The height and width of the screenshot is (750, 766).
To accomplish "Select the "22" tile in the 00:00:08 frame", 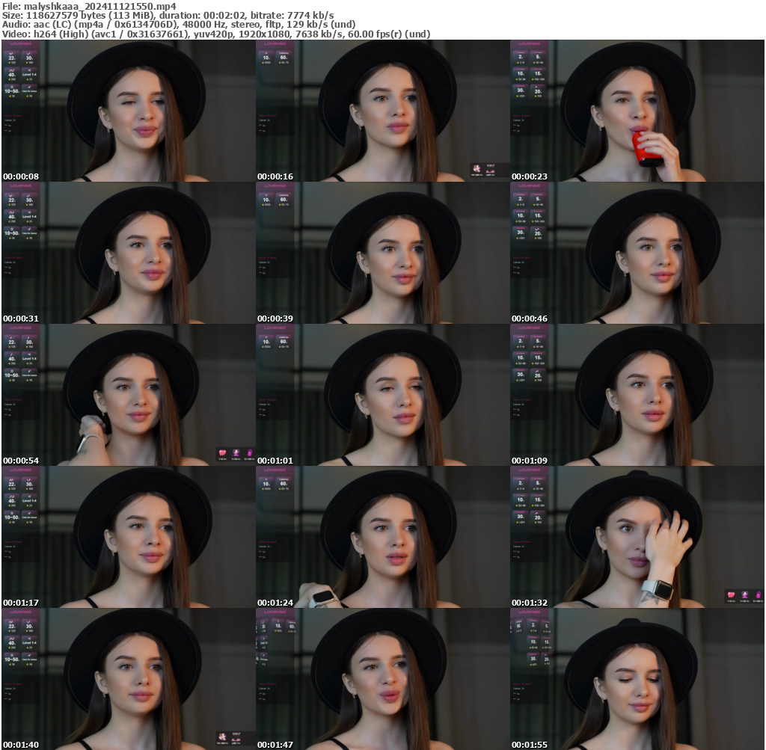I will tap(12, 58).
